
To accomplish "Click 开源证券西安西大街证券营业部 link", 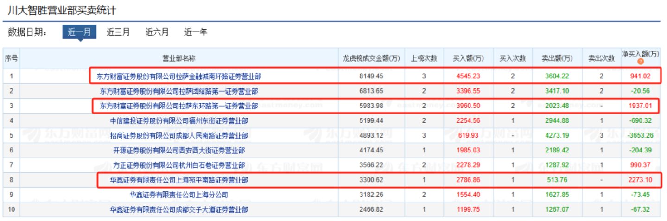I will point(178,150).
